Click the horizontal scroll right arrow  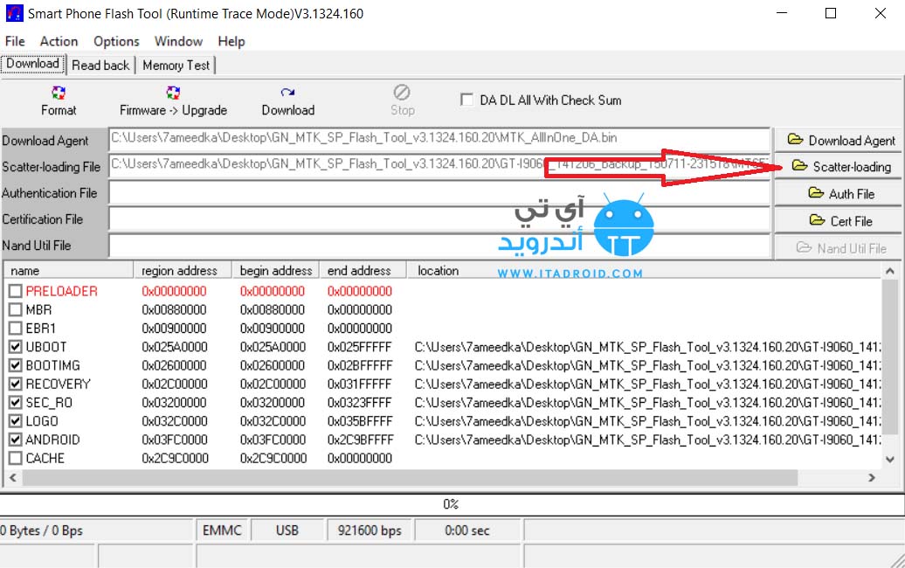[872, 477]
